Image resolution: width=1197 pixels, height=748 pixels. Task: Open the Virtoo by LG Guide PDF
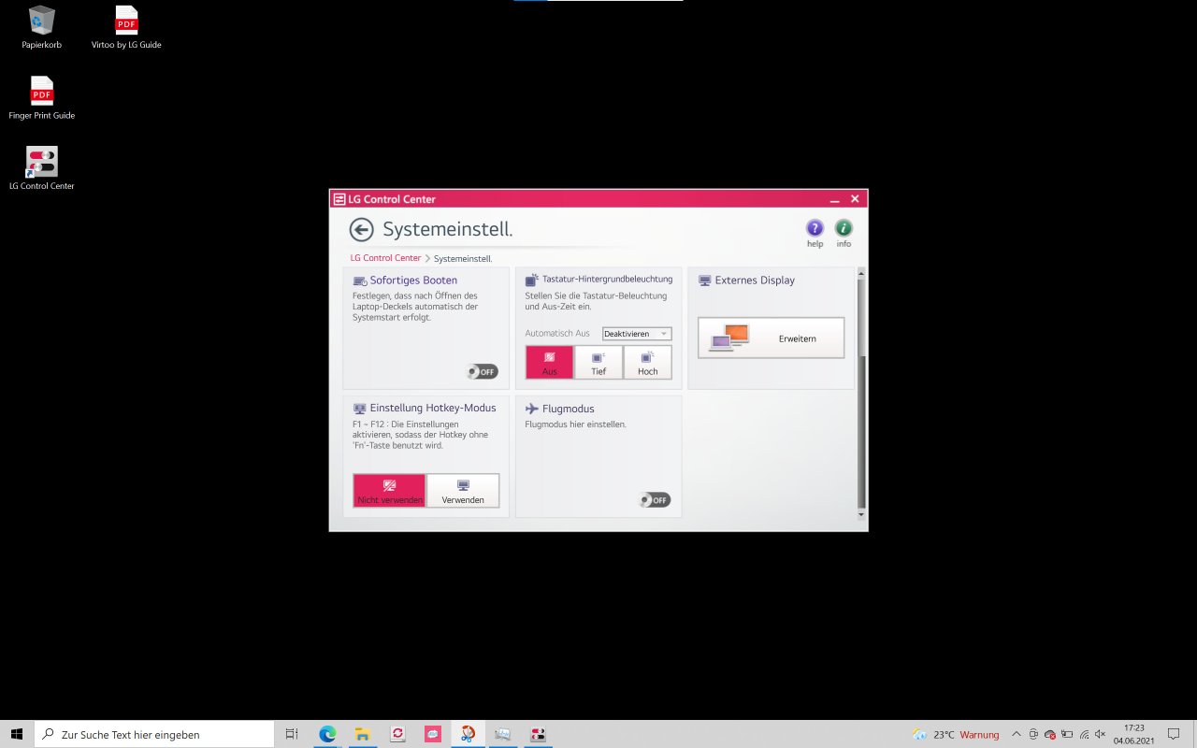pyautogui.click(x=126, y=27)
